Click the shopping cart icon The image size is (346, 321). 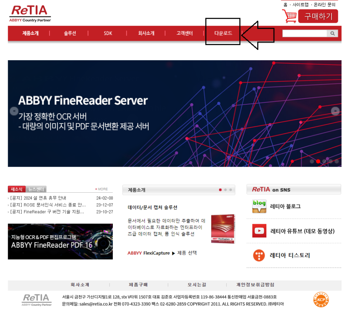tap(289, 16)
